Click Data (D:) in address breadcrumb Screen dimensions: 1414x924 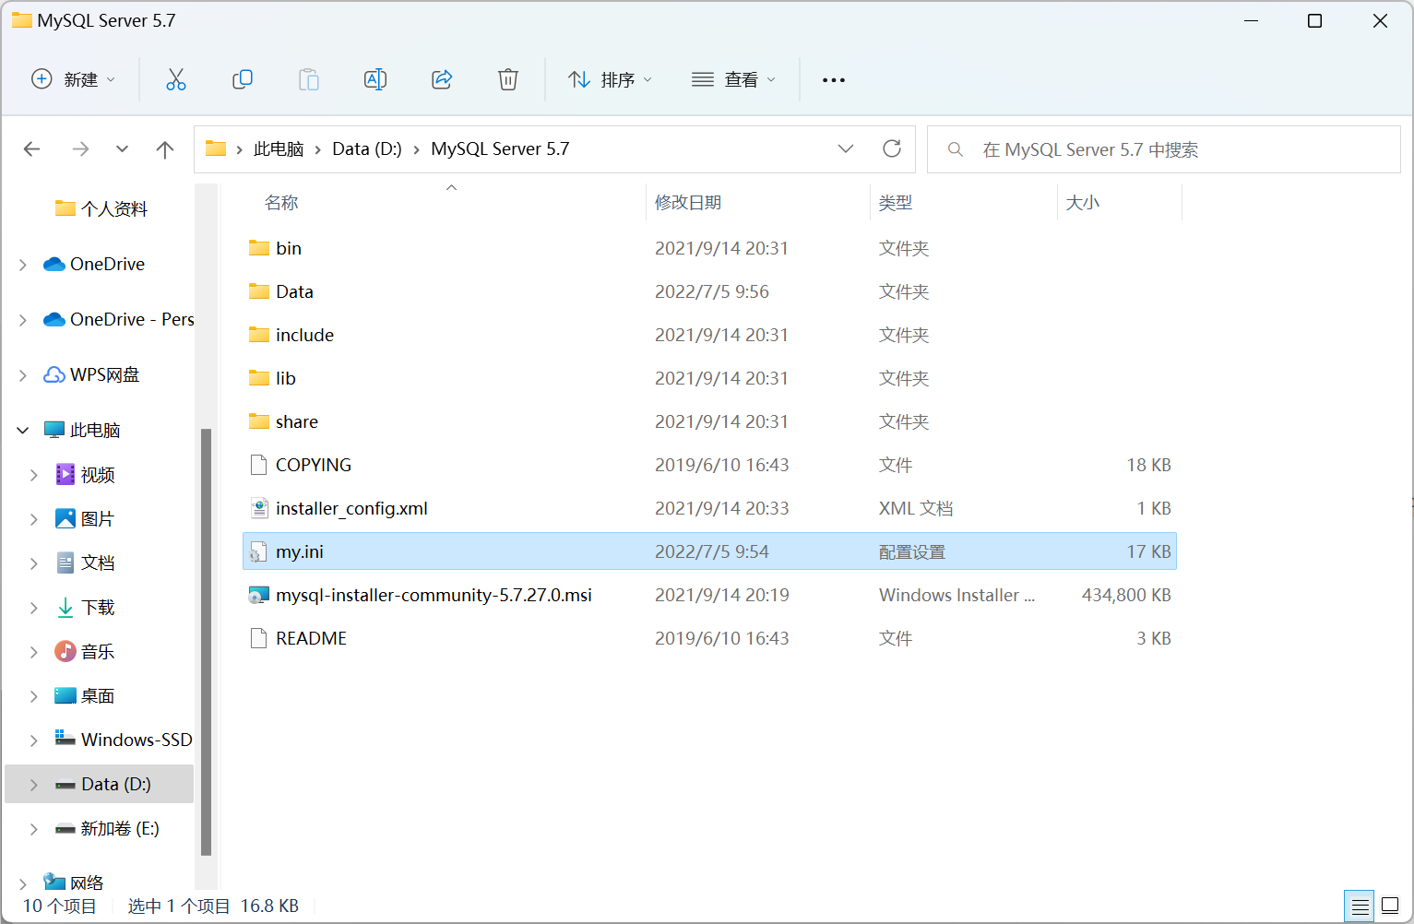coord(367,148)
